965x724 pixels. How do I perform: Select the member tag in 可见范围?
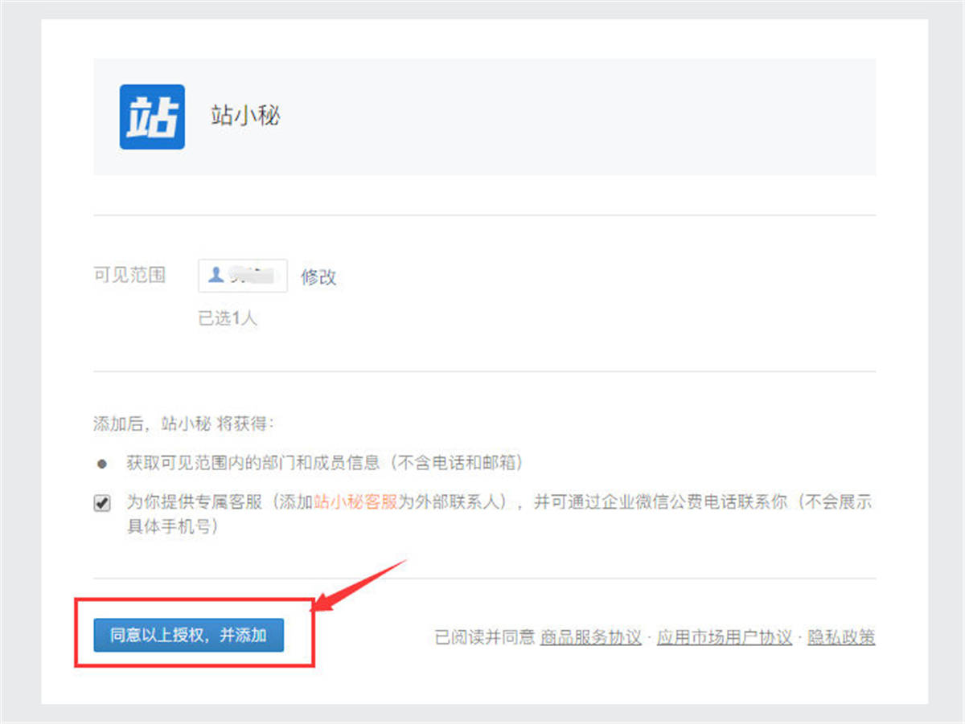pos(243,276)
